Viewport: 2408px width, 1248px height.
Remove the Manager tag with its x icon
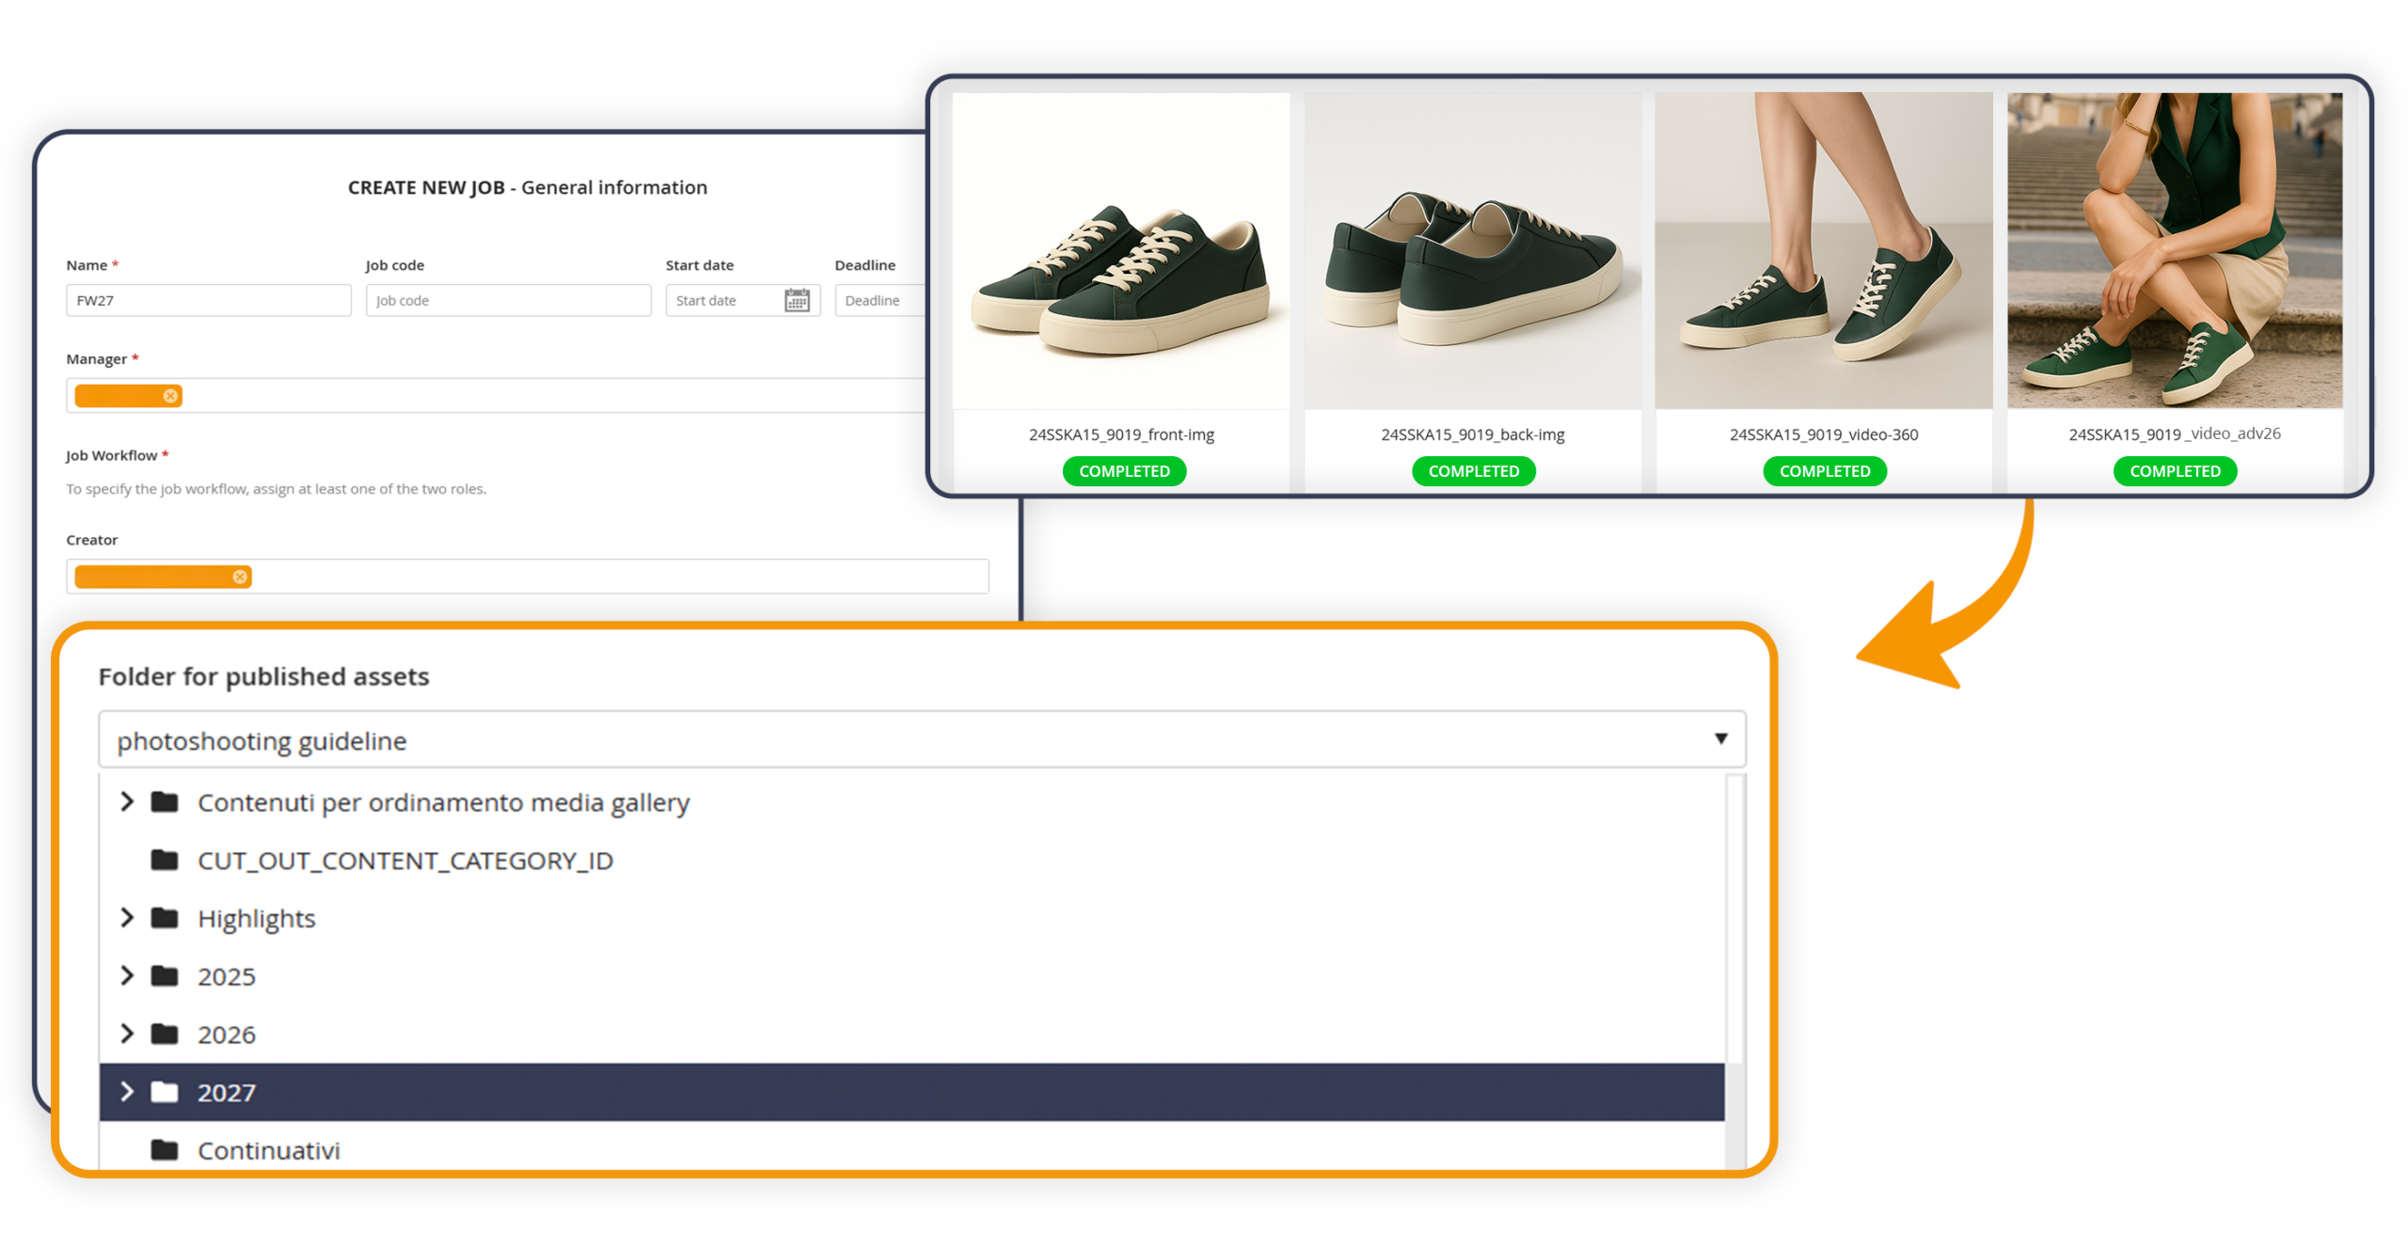click(170, 396)
